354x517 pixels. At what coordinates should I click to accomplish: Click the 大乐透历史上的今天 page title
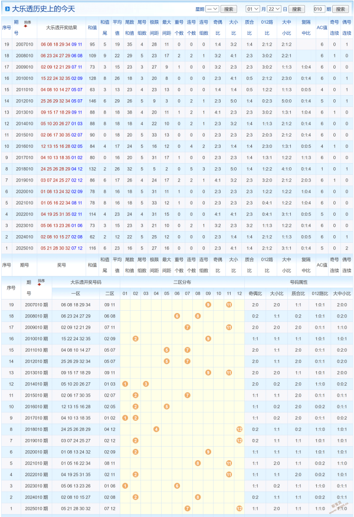[x=44, y=9]
